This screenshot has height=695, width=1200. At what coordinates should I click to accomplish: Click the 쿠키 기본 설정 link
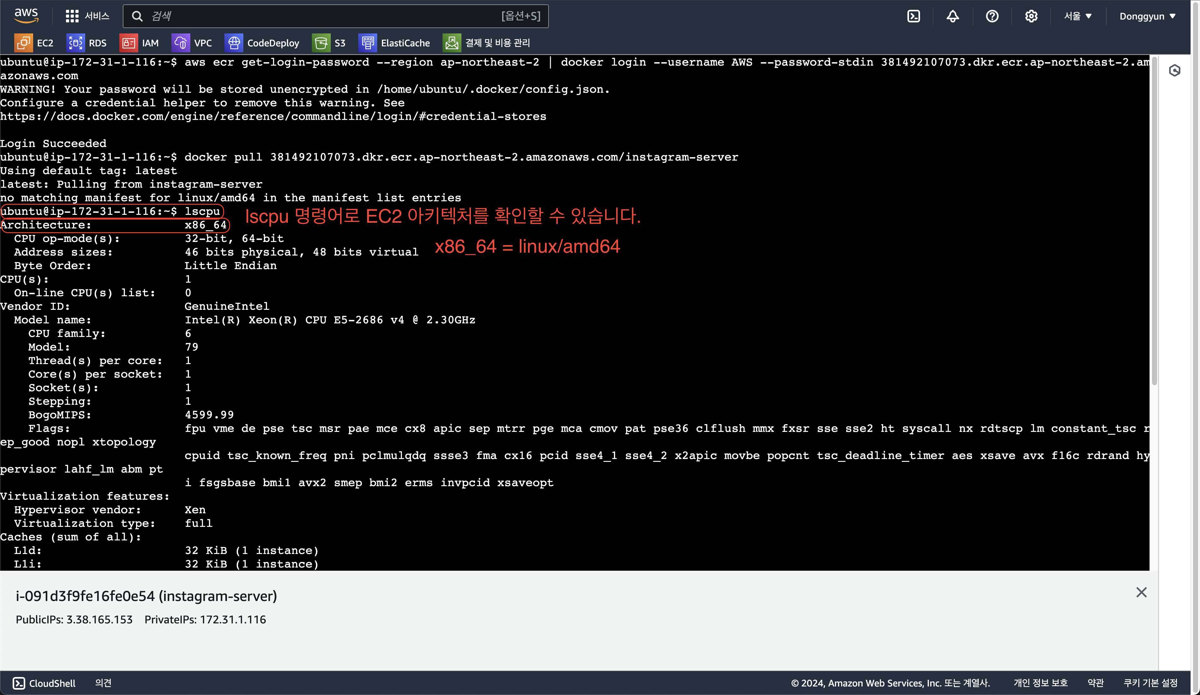tap(1150, 683)
